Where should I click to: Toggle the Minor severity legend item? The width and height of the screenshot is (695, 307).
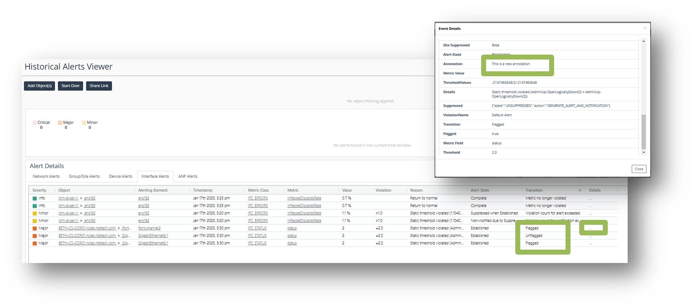point(90,122)
